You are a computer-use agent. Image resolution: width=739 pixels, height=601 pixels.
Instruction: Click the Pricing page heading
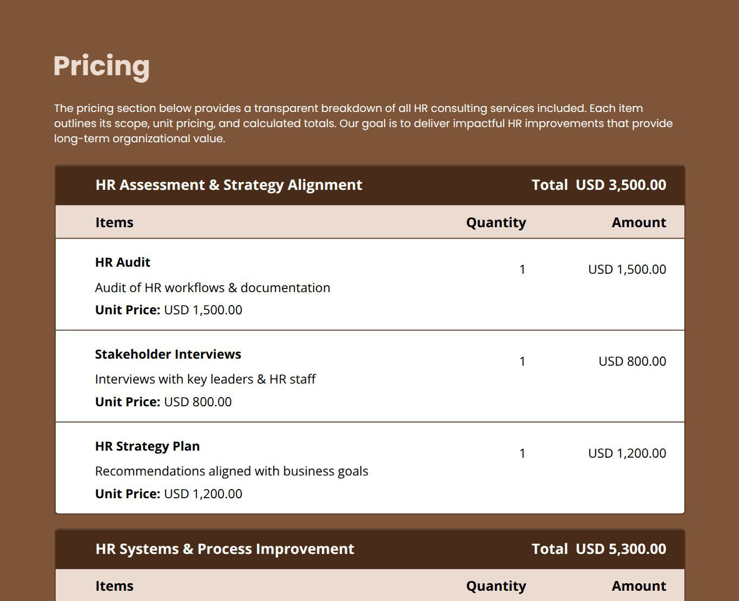click(101, 66)
